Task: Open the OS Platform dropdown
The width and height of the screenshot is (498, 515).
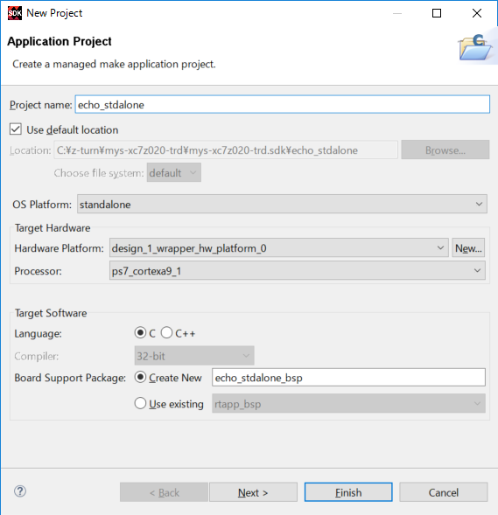Action: [x=282, y=204]
